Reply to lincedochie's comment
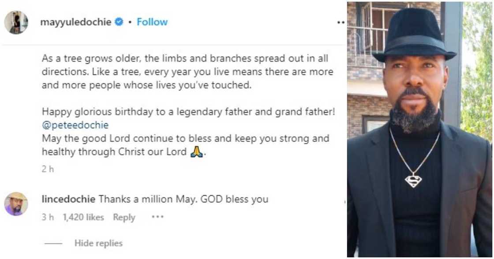494x259 pixels. (124, 217)
